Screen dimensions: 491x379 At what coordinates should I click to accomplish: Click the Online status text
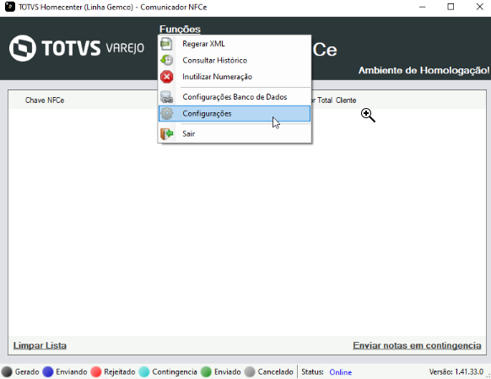click(x=340, y=372)
